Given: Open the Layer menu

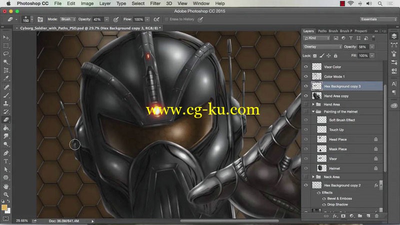Looking at the screenshot, I should coord(105,3).
